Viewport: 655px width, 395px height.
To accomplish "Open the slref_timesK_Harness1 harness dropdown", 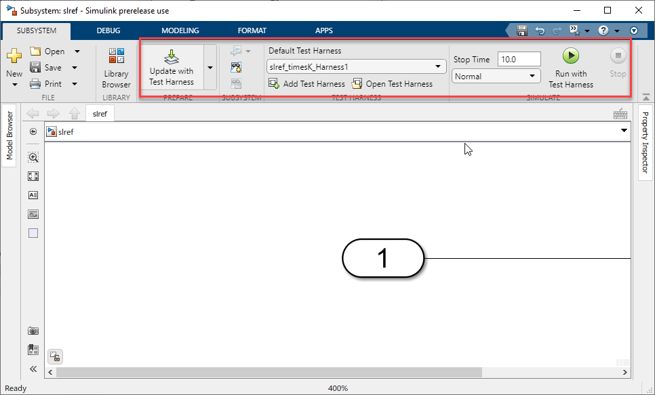I will [x=357, y=67].
